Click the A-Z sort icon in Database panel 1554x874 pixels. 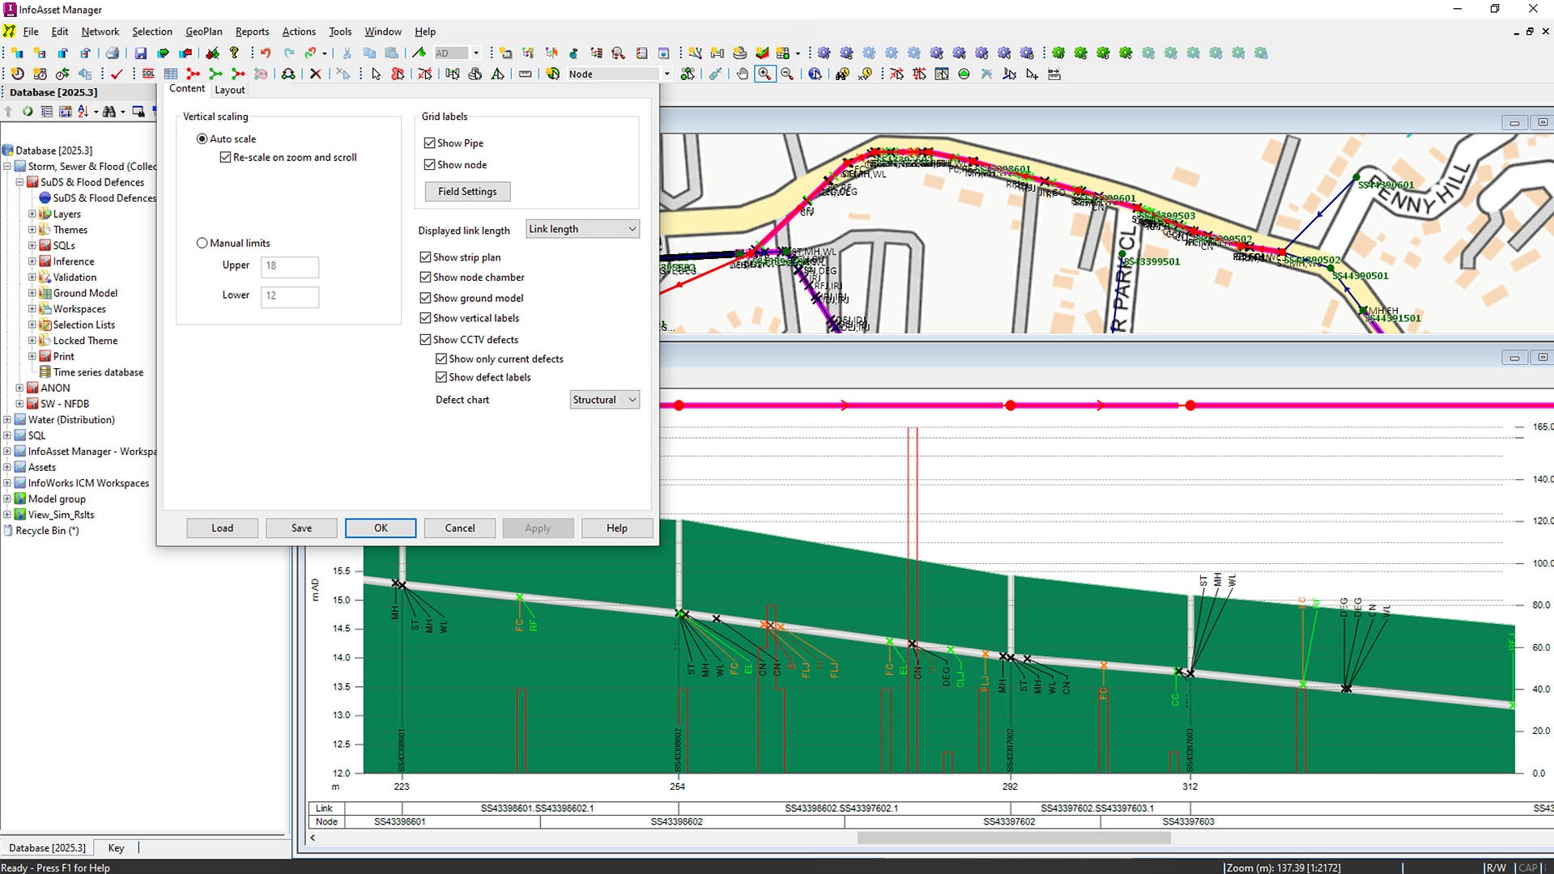83,112
